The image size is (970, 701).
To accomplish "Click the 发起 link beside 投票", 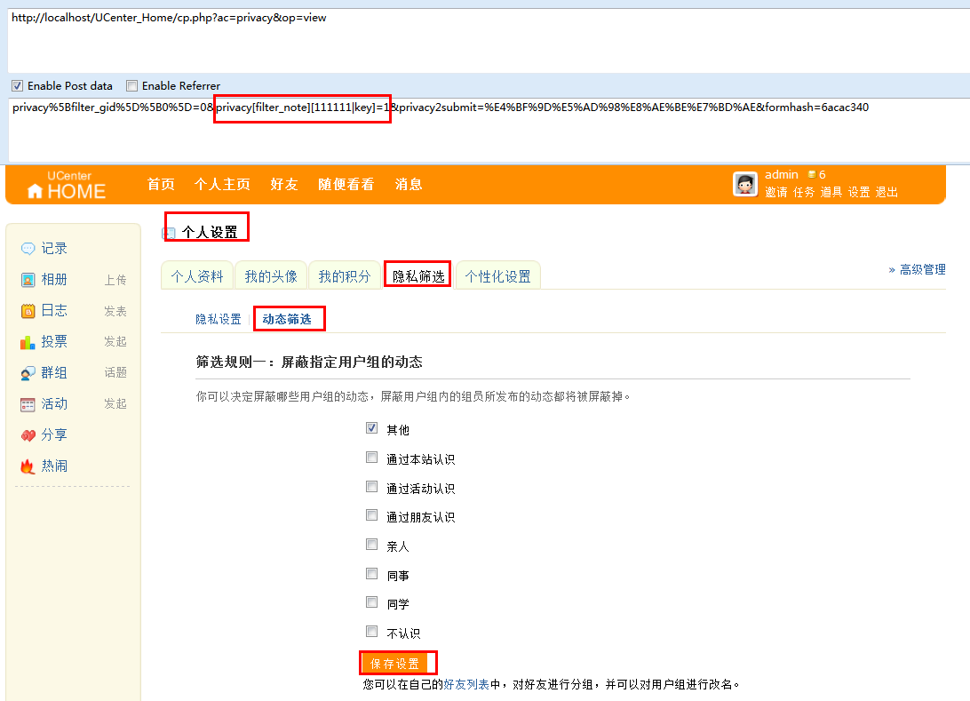I will [115, 341].
